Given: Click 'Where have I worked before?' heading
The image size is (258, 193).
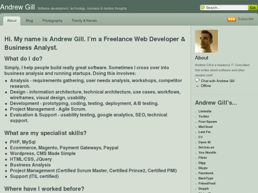Looking at the screenshot, I should (x=44, y=189).
